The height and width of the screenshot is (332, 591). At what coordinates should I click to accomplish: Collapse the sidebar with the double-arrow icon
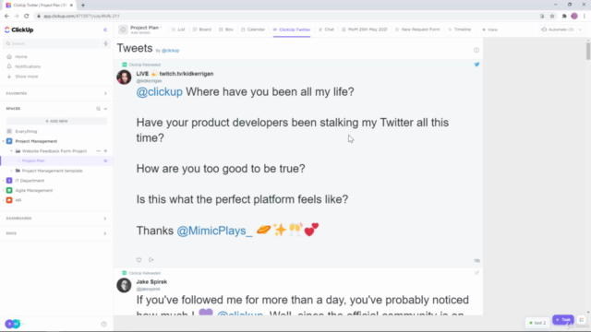point(105,30)
